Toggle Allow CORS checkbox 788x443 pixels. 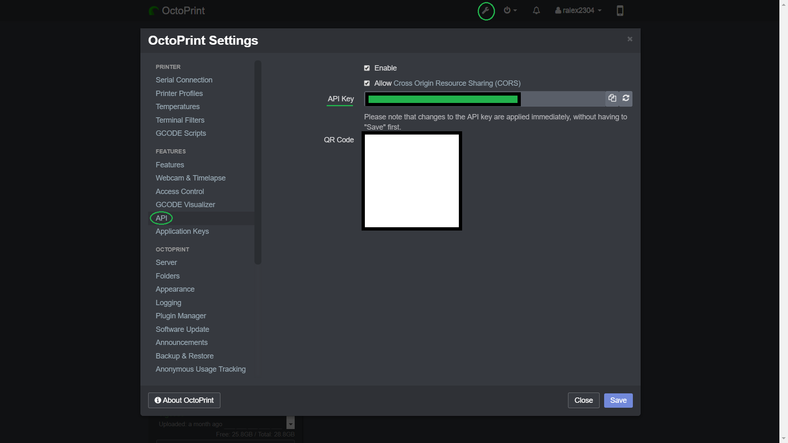tap(367, 83)
